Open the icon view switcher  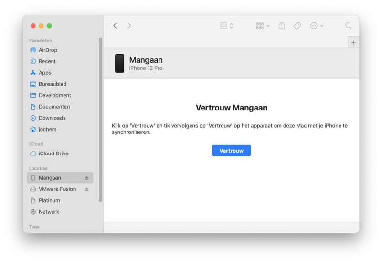[226, 26]
